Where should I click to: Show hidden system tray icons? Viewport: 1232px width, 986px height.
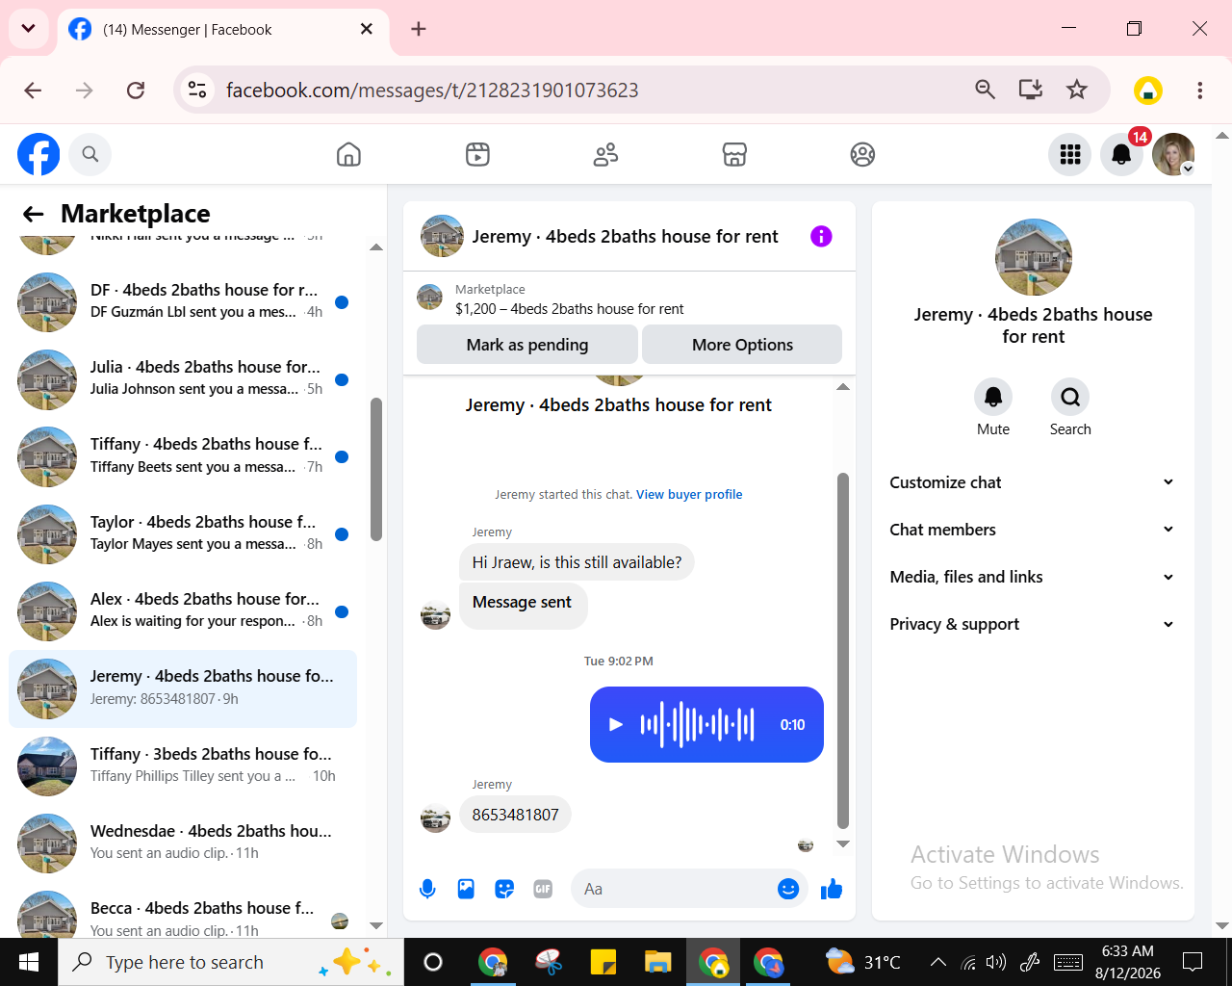[x=938, y=962]
